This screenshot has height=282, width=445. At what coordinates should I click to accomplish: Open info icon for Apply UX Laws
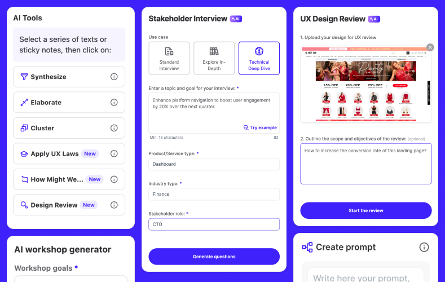[114, 154]
